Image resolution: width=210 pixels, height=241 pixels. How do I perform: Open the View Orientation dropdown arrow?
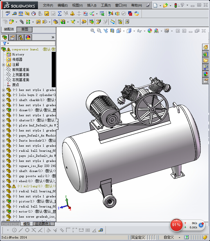click(x=124, y=31)
